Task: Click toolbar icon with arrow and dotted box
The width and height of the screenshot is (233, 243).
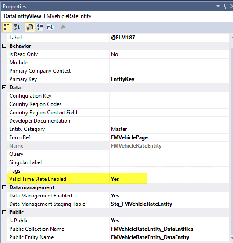Action: pos(40,27)
